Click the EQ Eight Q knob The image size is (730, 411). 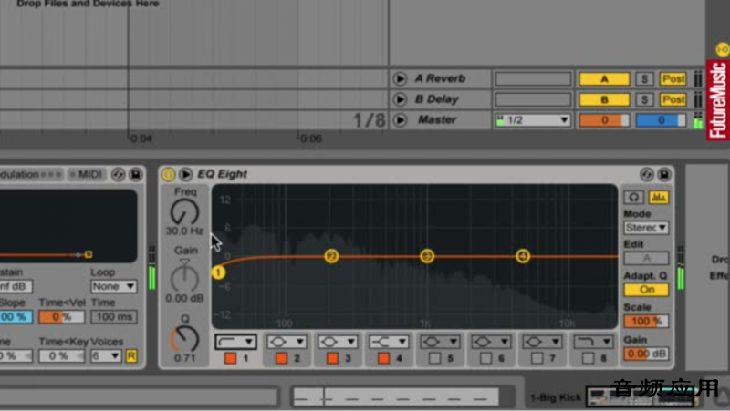[185, 339]
